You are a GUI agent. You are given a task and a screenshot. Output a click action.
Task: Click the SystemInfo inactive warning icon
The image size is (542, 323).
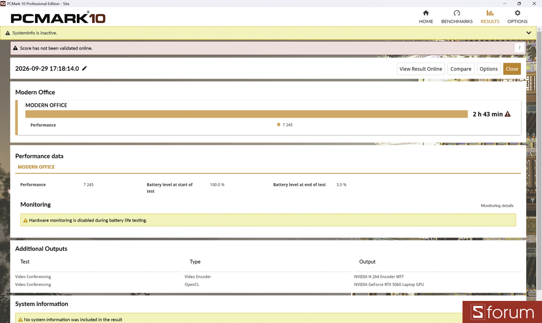pos(8,33)
